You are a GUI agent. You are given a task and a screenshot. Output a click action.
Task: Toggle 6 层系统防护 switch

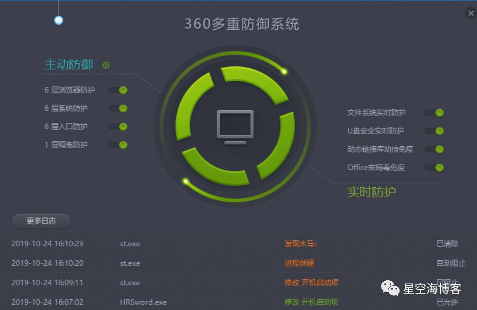click(x=118, y=109)
